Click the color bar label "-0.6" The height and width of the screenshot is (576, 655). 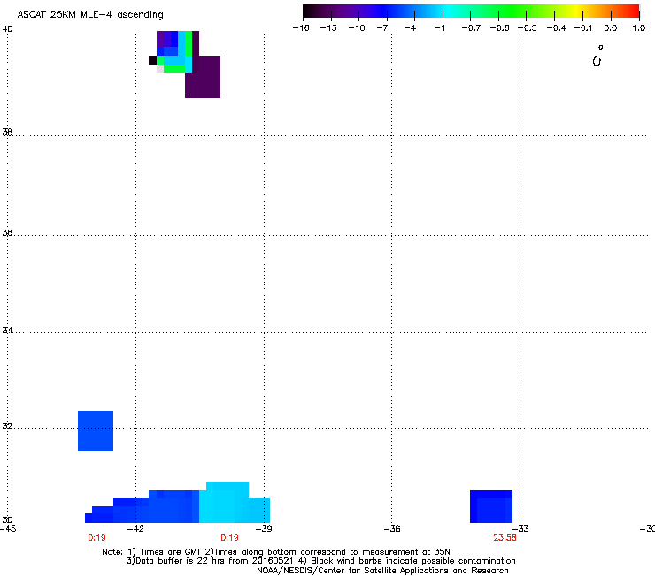coord(499,28)
